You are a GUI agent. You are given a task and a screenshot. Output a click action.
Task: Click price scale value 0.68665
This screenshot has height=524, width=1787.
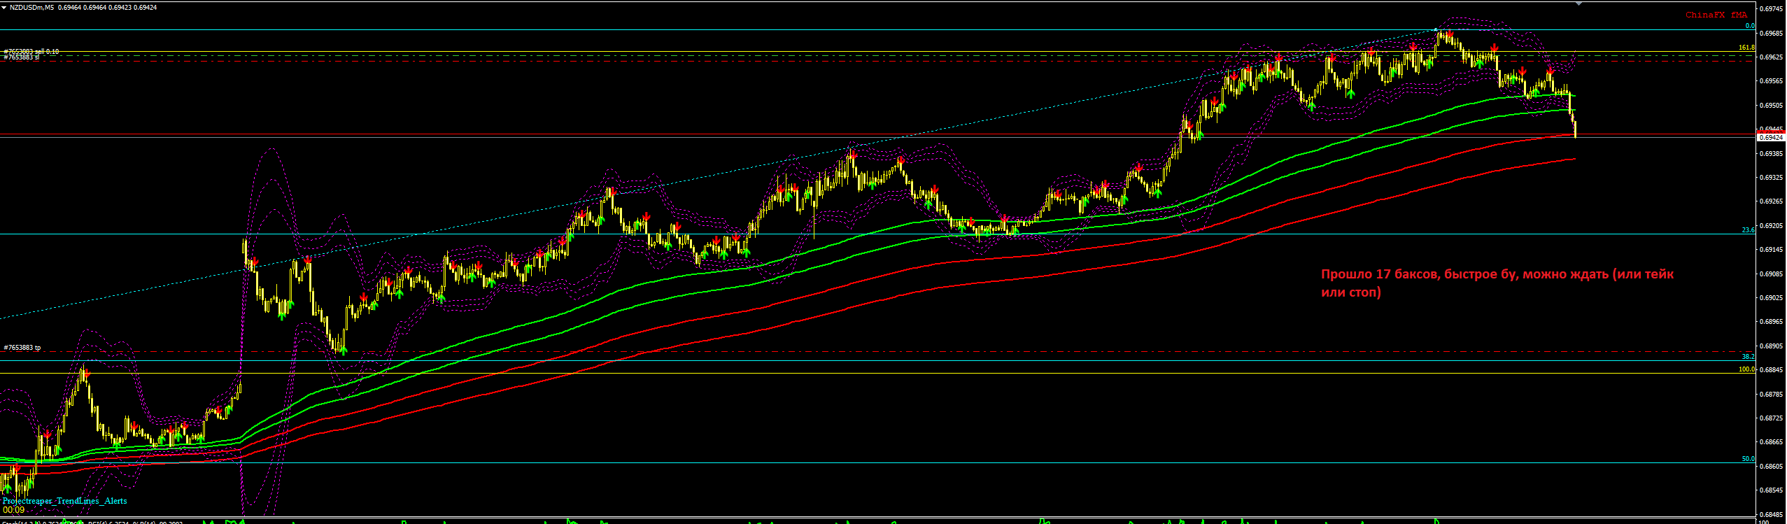(1772, 442)
